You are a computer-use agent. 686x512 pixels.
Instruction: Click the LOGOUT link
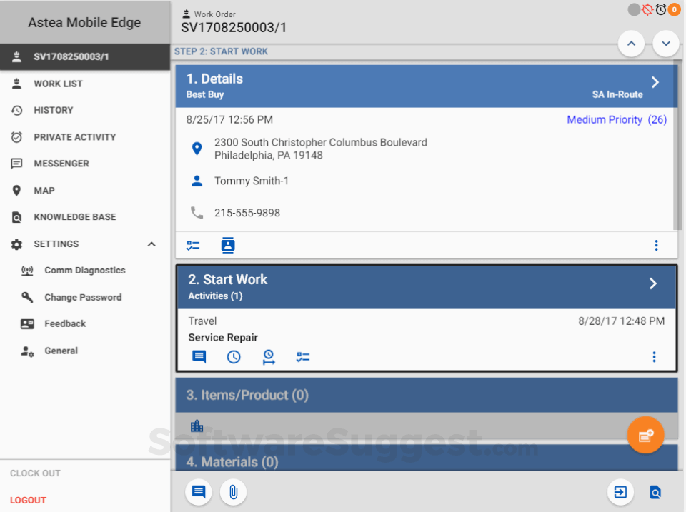tap(27, 500)
